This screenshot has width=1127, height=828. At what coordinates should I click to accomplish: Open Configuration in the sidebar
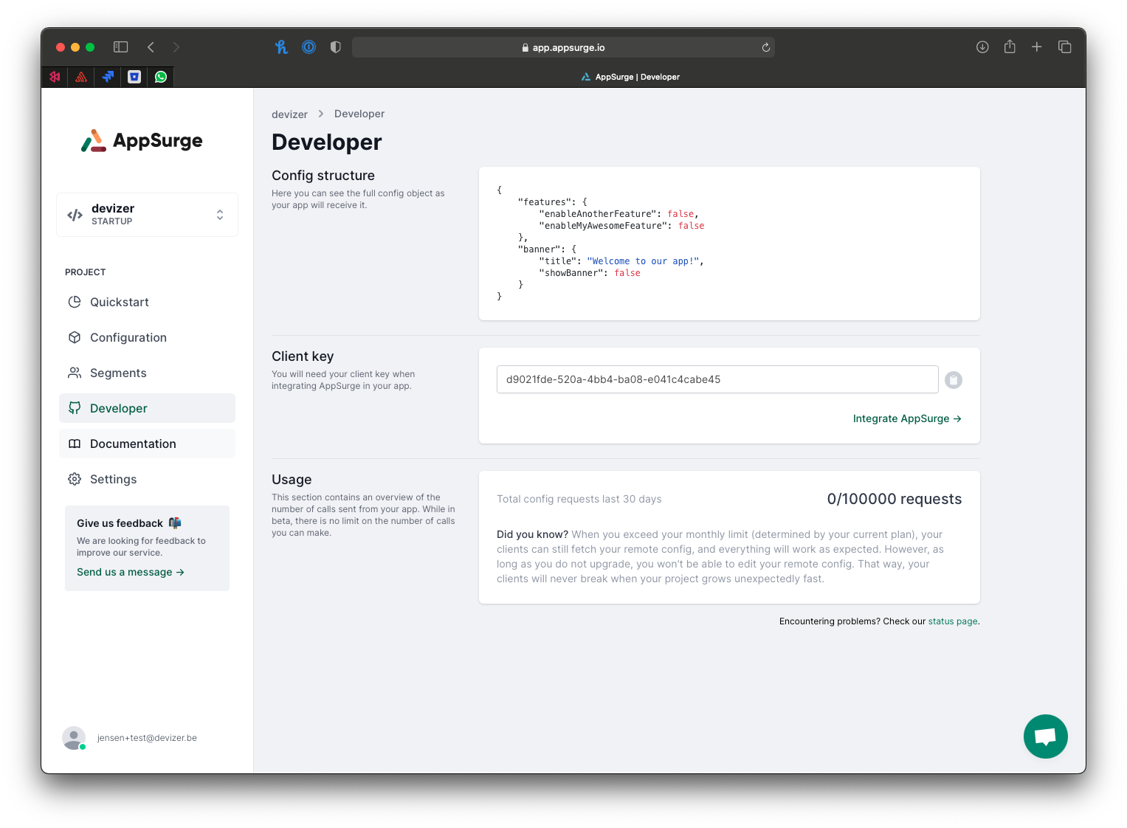147,337
